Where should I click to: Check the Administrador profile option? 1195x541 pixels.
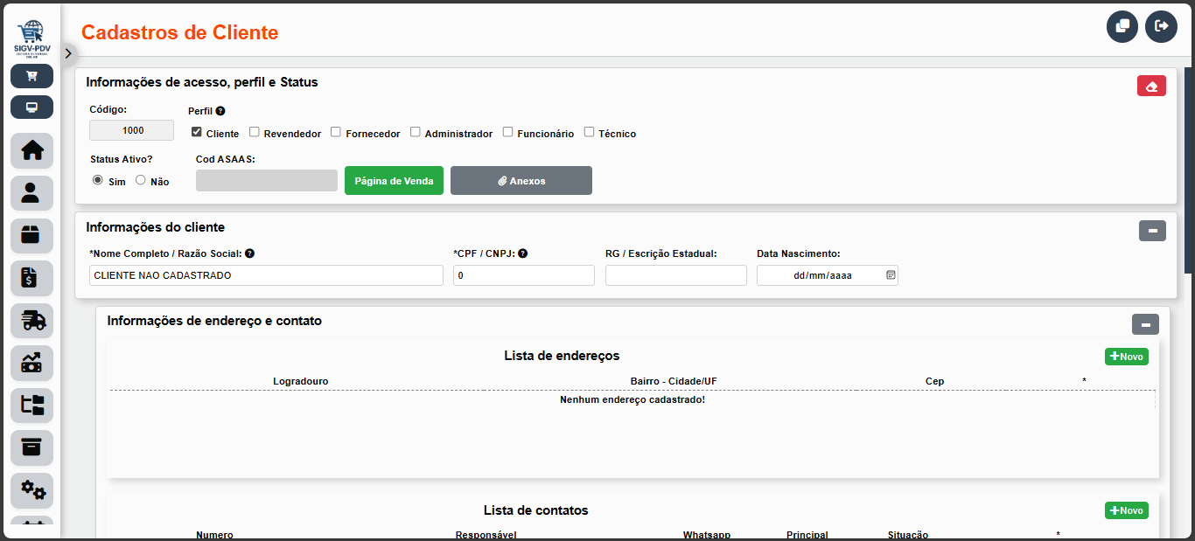[416, 131]
